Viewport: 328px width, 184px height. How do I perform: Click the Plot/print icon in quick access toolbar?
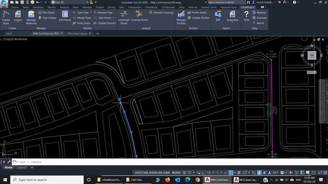click(x=32, y=2)
